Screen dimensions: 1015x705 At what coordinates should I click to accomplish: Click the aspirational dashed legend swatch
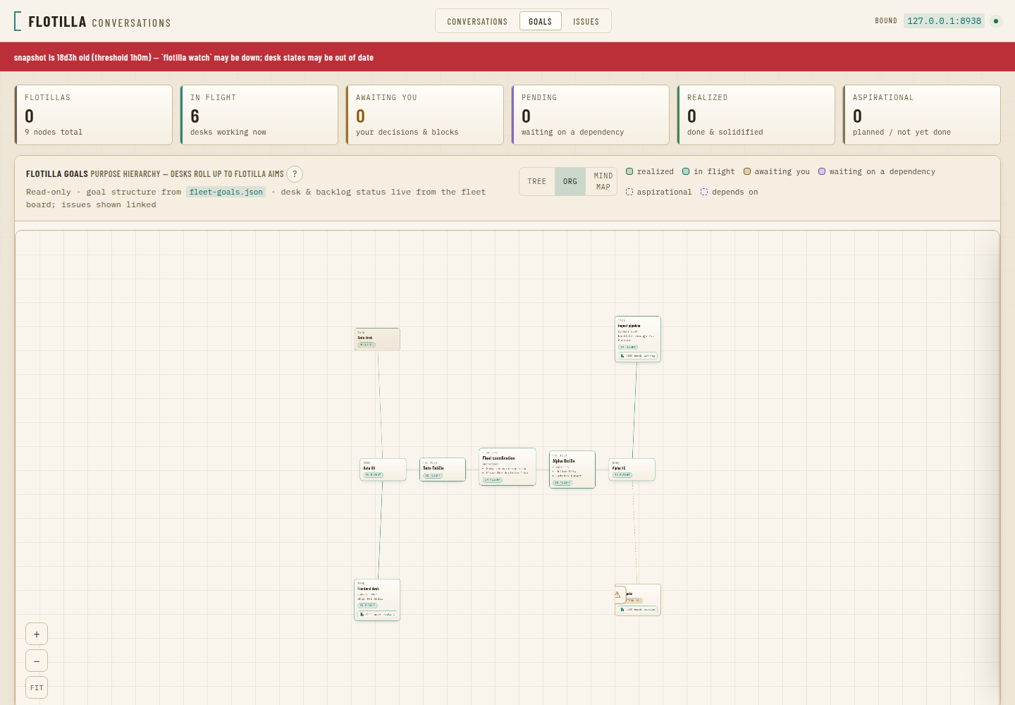click(x=629, y=192)
